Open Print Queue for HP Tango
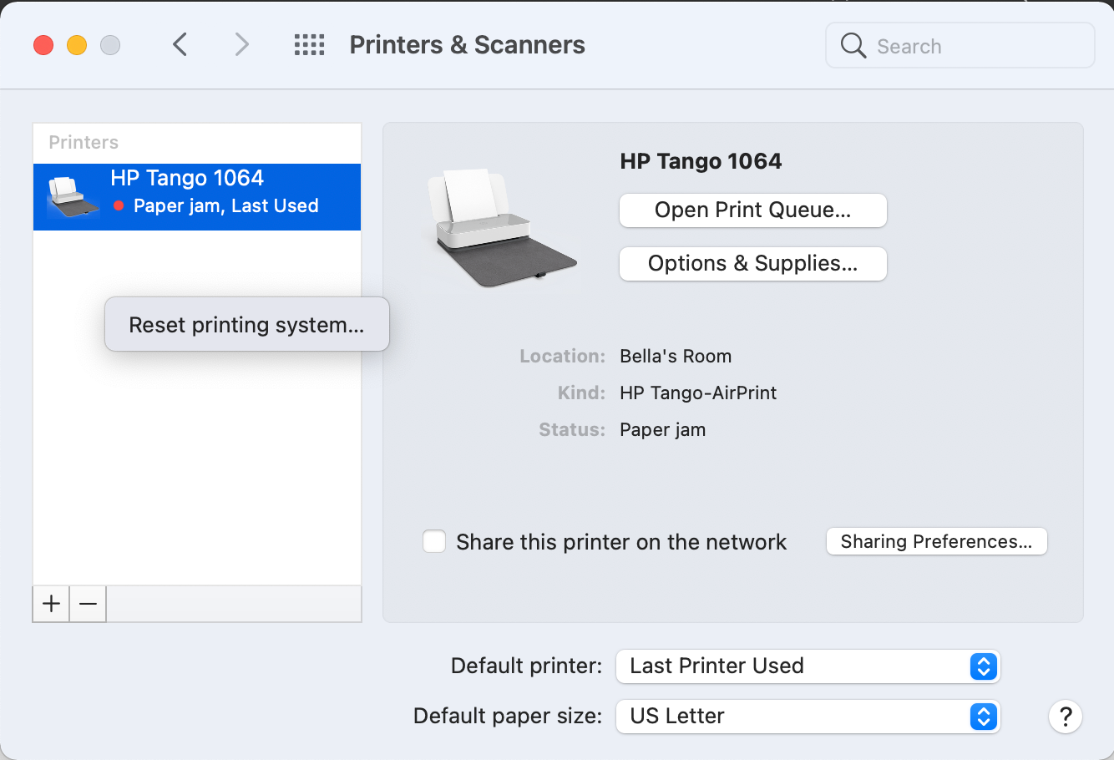The image size is (1114, 760). [x=752, y=210]
